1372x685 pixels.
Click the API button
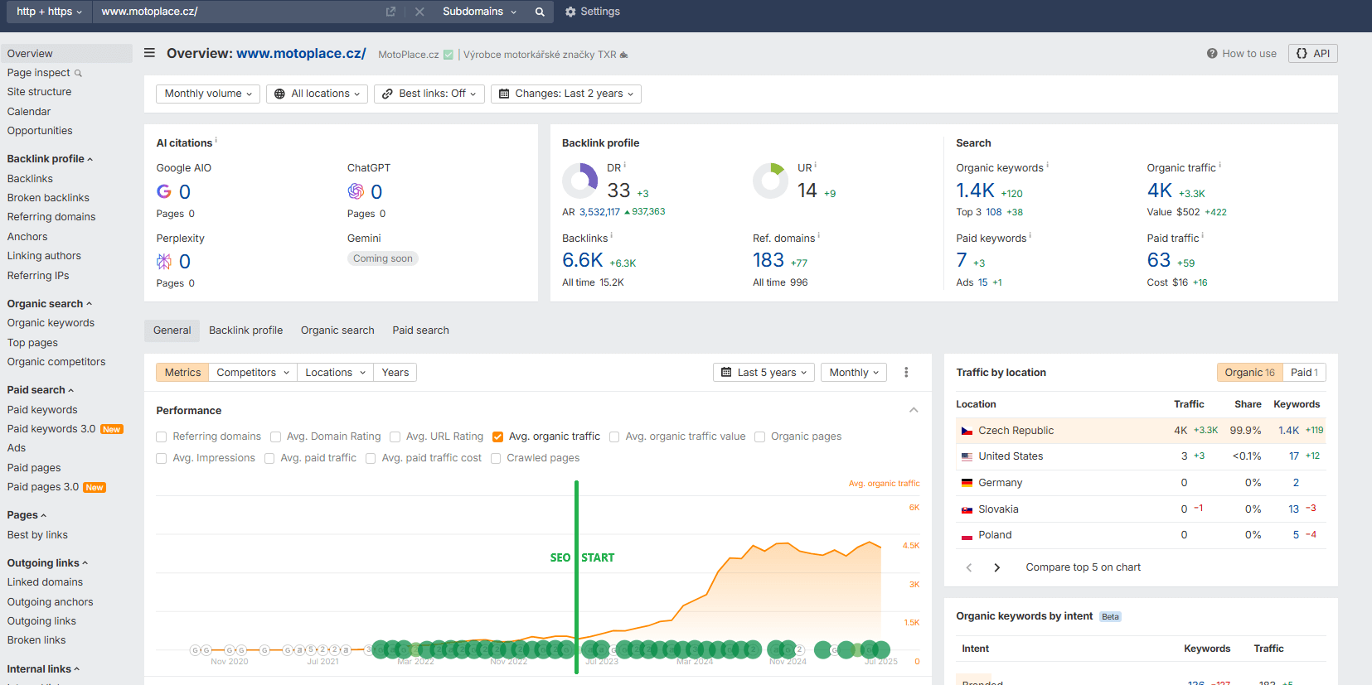(x=1312, y=54)
